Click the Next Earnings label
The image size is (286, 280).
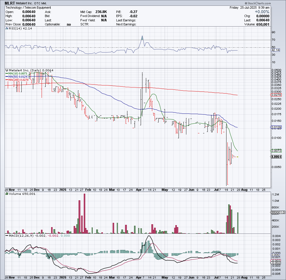pos(126,25)
